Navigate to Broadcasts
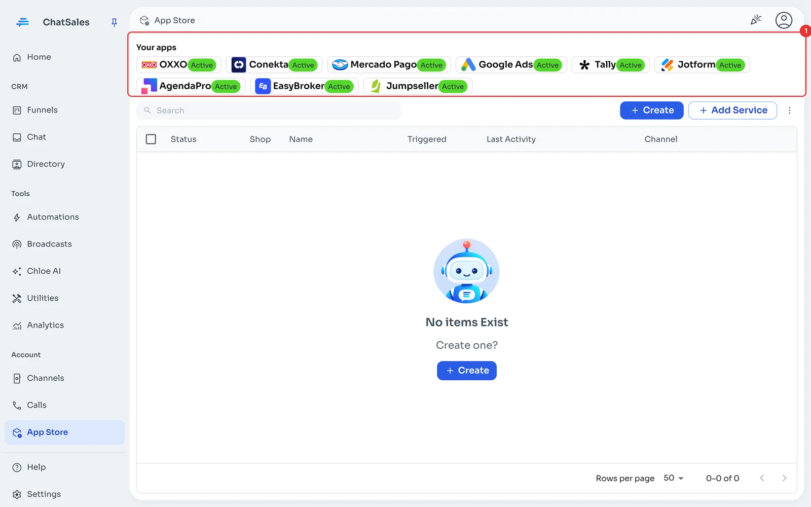 pos(64,244)
